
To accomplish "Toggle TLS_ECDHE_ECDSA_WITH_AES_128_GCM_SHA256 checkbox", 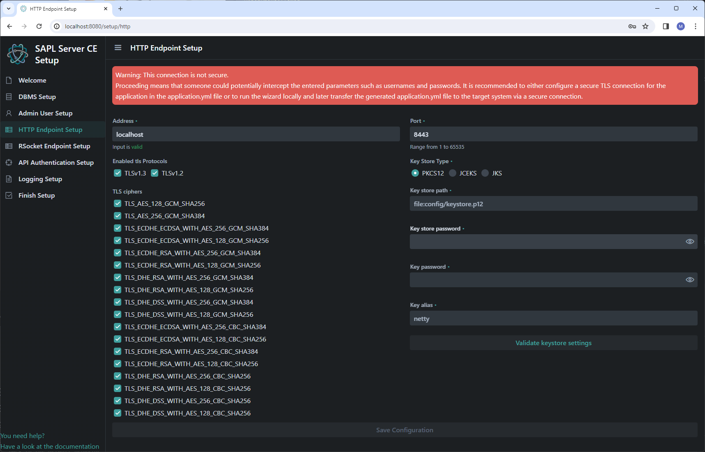I will pyautogui.click(x=118, y=240).
